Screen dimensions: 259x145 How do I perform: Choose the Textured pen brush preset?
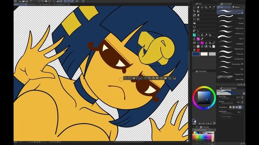point(230,63)
